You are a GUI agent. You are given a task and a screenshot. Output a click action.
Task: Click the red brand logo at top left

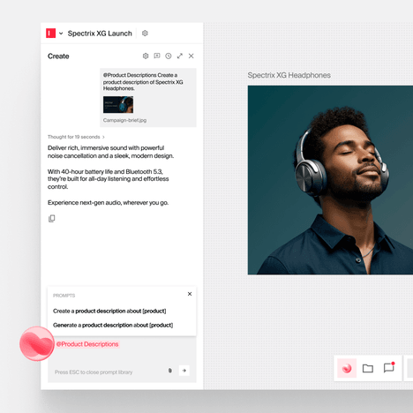(x=50, y=34)
